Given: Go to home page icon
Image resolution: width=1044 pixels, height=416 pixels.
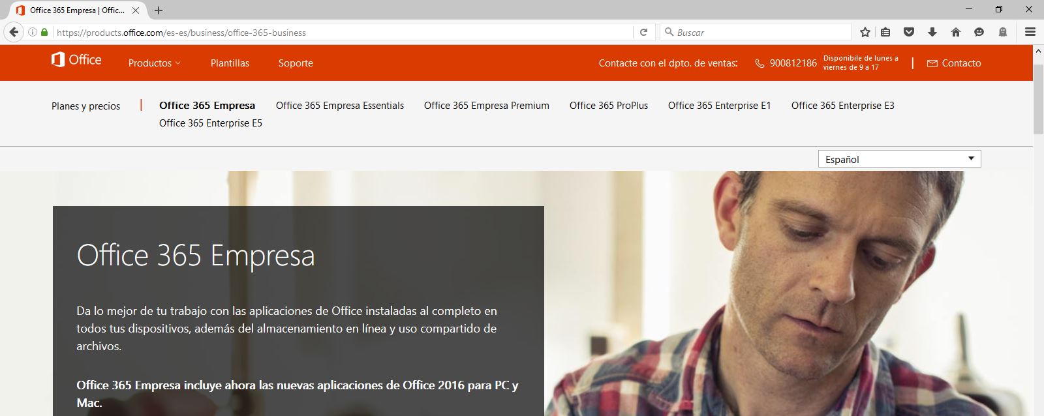Looking at the screenshot, I should 956,32.
